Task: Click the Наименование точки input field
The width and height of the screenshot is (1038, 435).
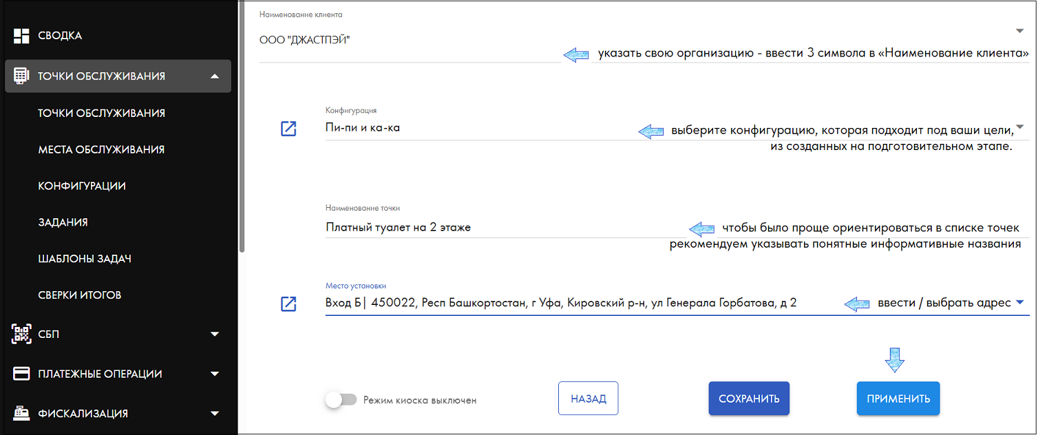Action: [x=506, y=227]
